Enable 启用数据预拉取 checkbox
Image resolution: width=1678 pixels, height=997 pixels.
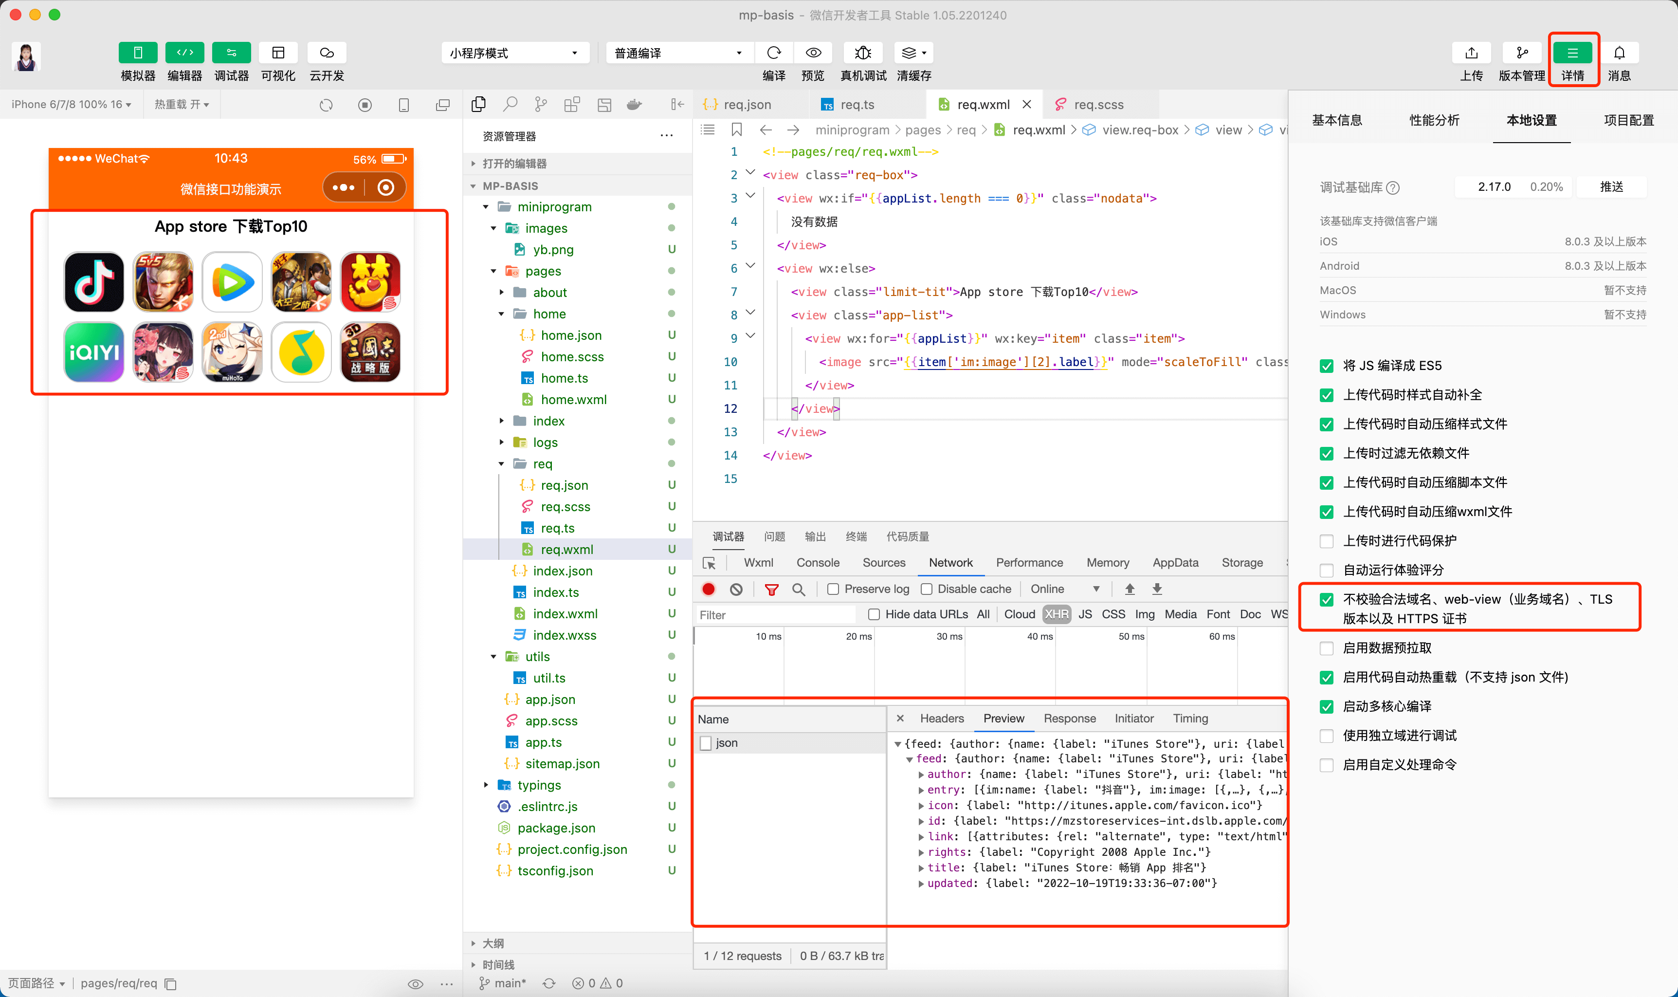(x=1326, y=648)
